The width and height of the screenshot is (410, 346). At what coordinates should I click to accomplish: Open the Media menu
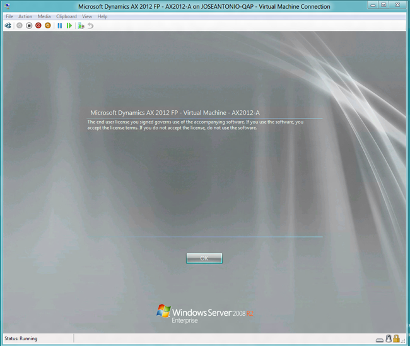(x=44, y=16)
